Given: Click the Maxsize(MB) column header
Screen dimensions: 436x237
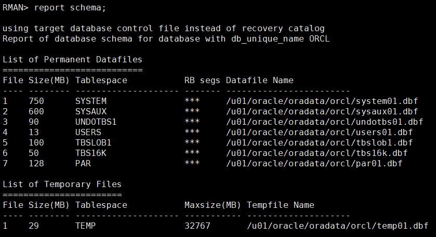Looking at the screenshot, I should pos(213,205).
